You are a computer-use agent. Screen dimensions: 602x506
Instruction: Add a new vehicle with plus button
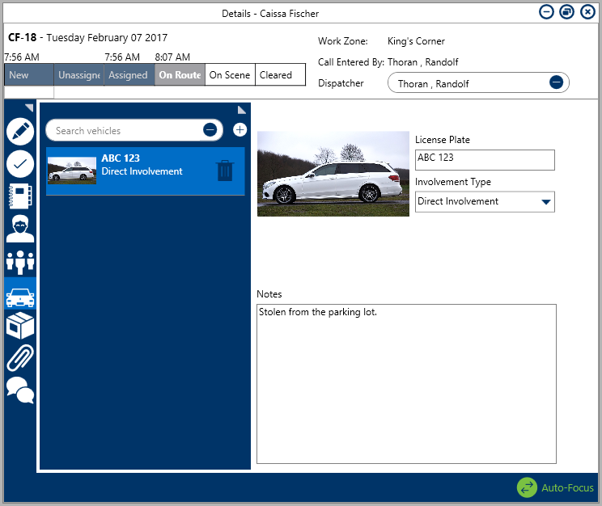click(240, 130)
